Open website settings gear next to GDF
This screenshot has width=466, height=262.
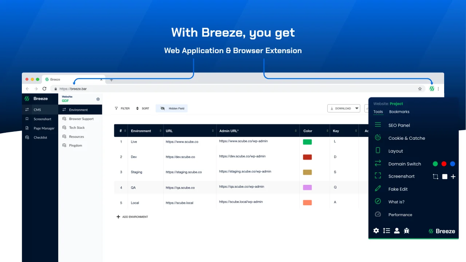point(98,99)
